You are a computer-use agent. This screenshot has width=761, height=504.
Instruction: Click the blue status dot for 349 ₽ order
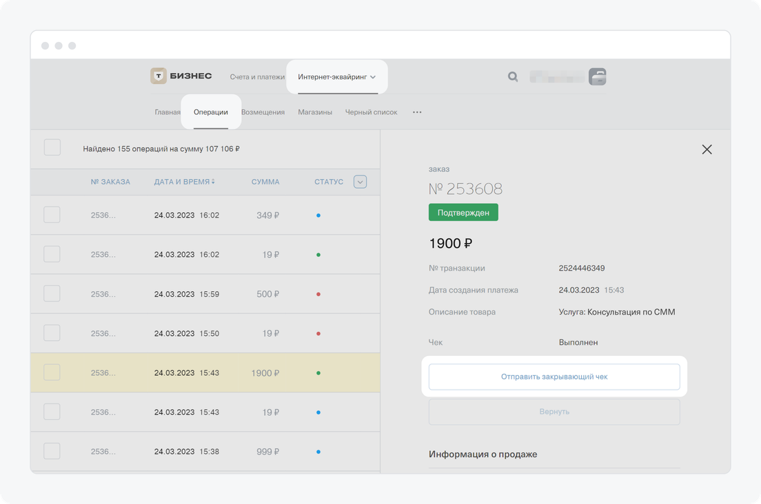point(318,216)
